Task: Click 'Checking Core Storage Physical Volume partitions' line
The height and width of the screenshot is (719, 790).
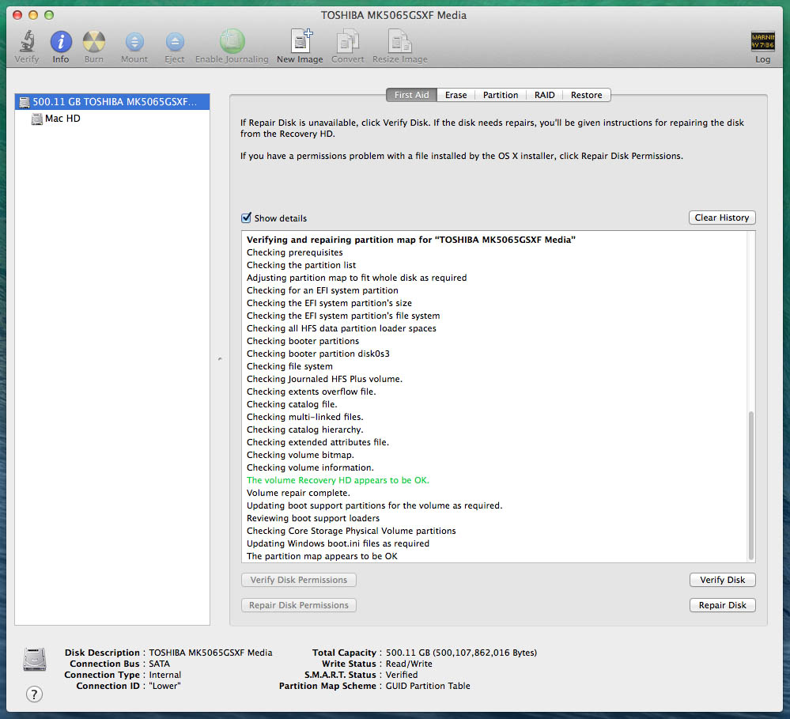Action: tap(351, 531)
